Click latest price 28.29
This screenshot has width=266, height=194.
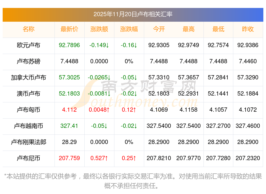pyautogui.click(x=69, y=142)
